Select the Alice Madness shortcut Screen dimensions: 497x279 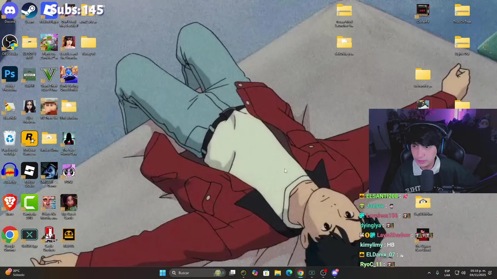30,111
